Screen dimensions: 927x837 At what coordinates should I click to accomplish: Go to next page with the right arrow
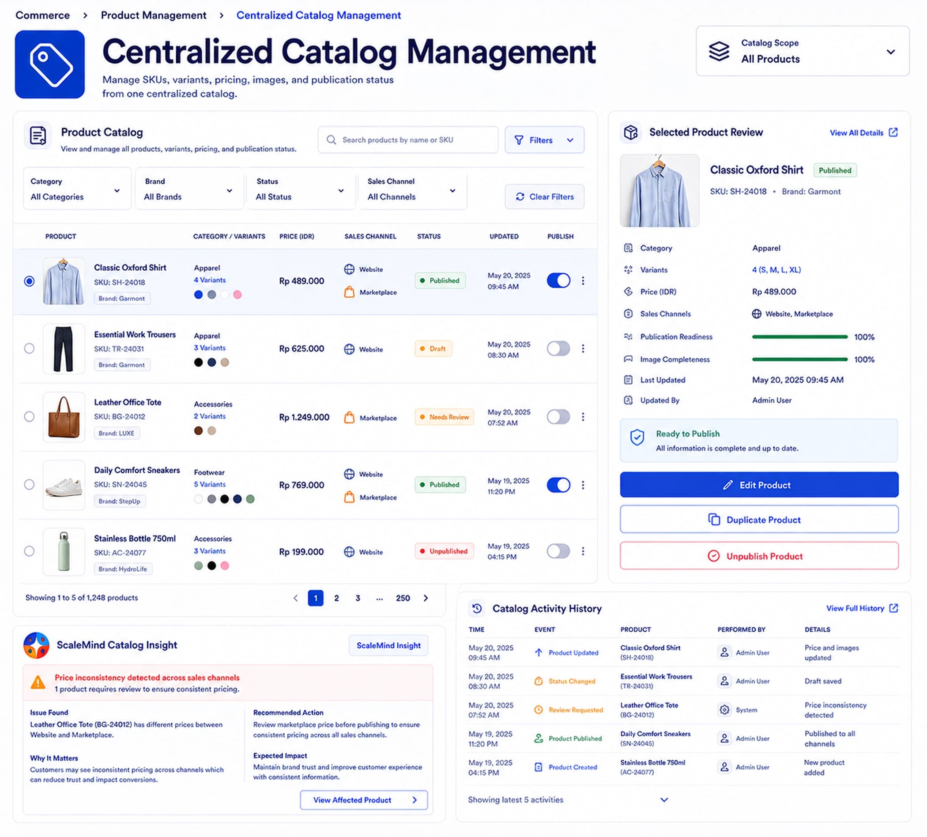(x=426, y=598)
